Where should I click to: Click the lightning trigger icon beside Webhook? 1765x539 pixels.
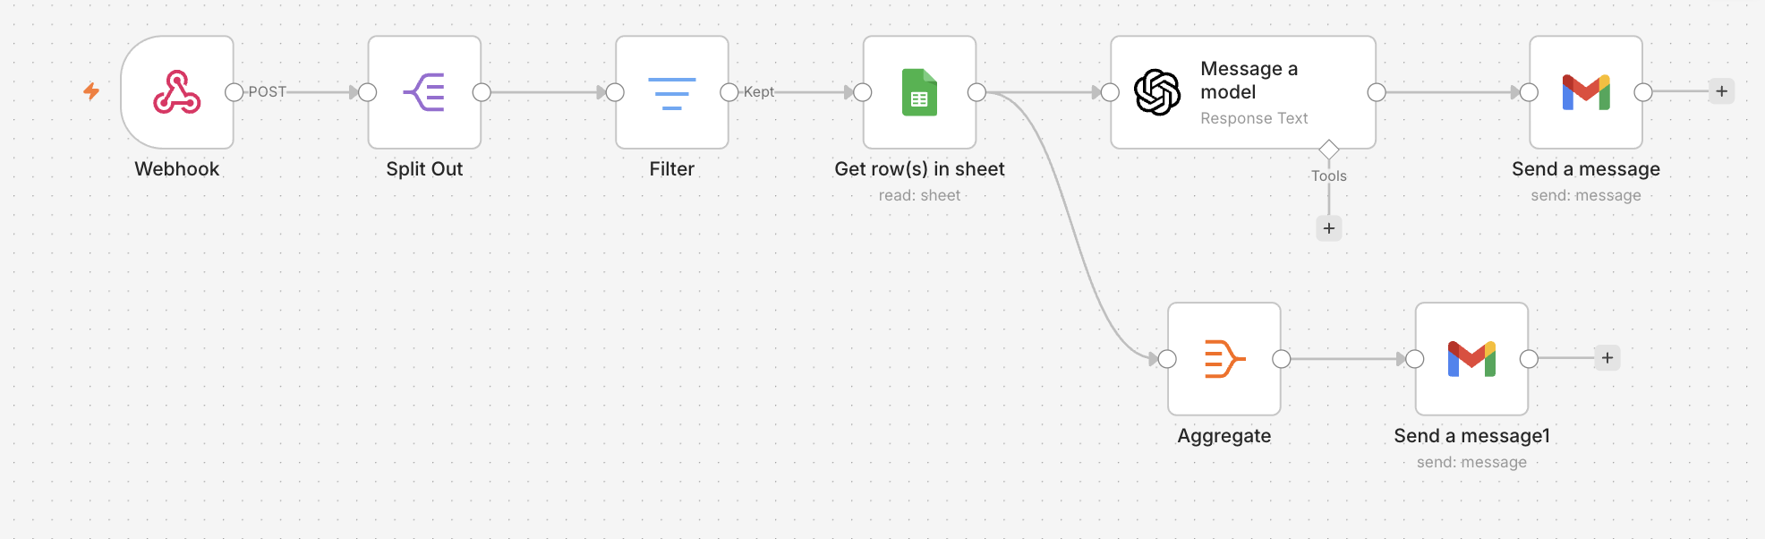click(91, 91)
